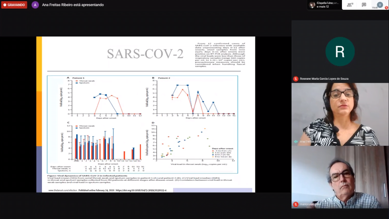Select Ana Freitas Ribeiro's video tile

(340, 114)
